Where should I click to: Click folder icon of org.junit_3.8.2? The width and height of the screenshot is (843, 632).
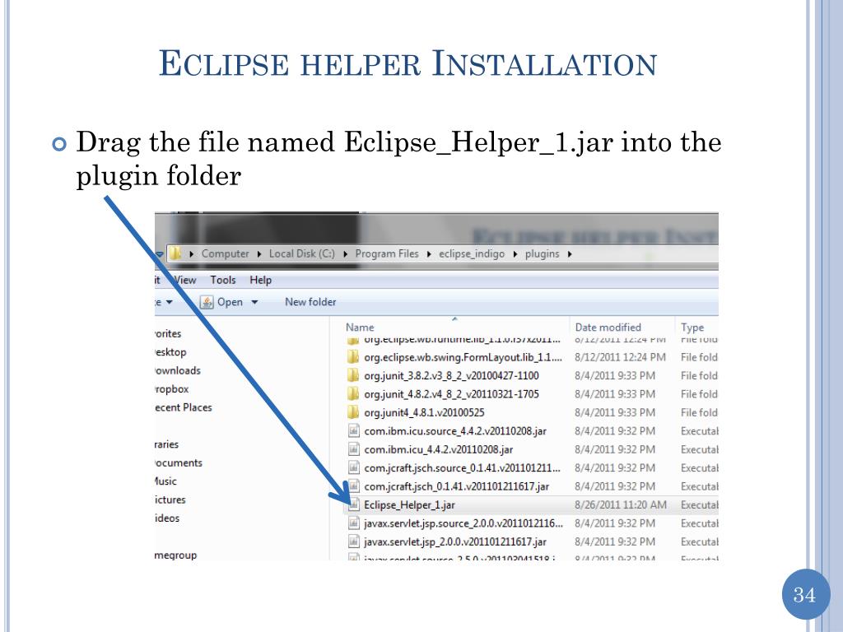(353, 375)
